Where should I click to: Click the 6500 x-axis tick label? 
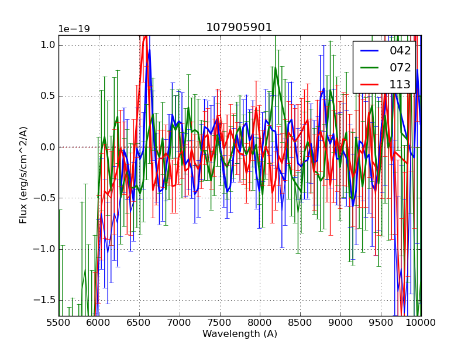click(139, 323)
